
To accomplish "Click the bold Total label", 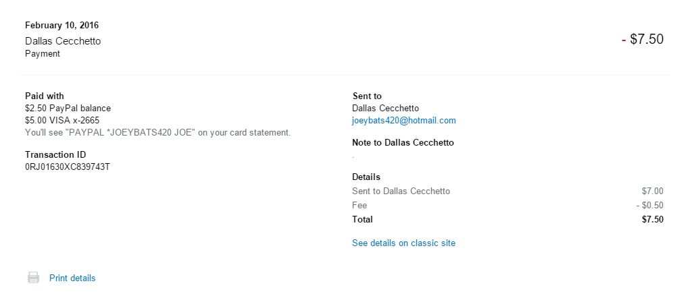I will tap(362, 219).
